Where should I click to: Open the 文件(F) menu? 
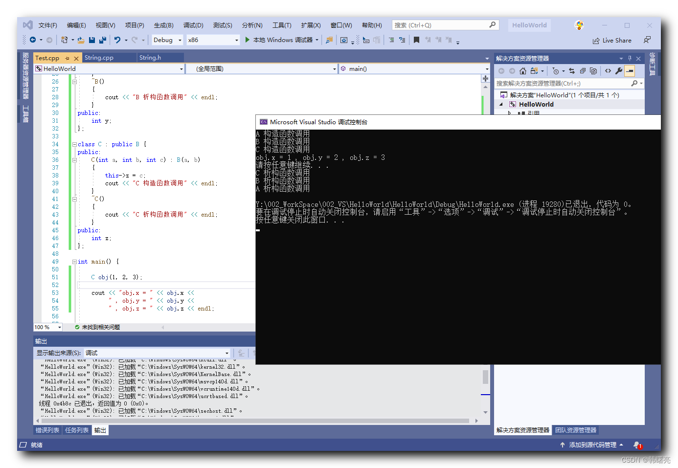[x=47, y=25]
